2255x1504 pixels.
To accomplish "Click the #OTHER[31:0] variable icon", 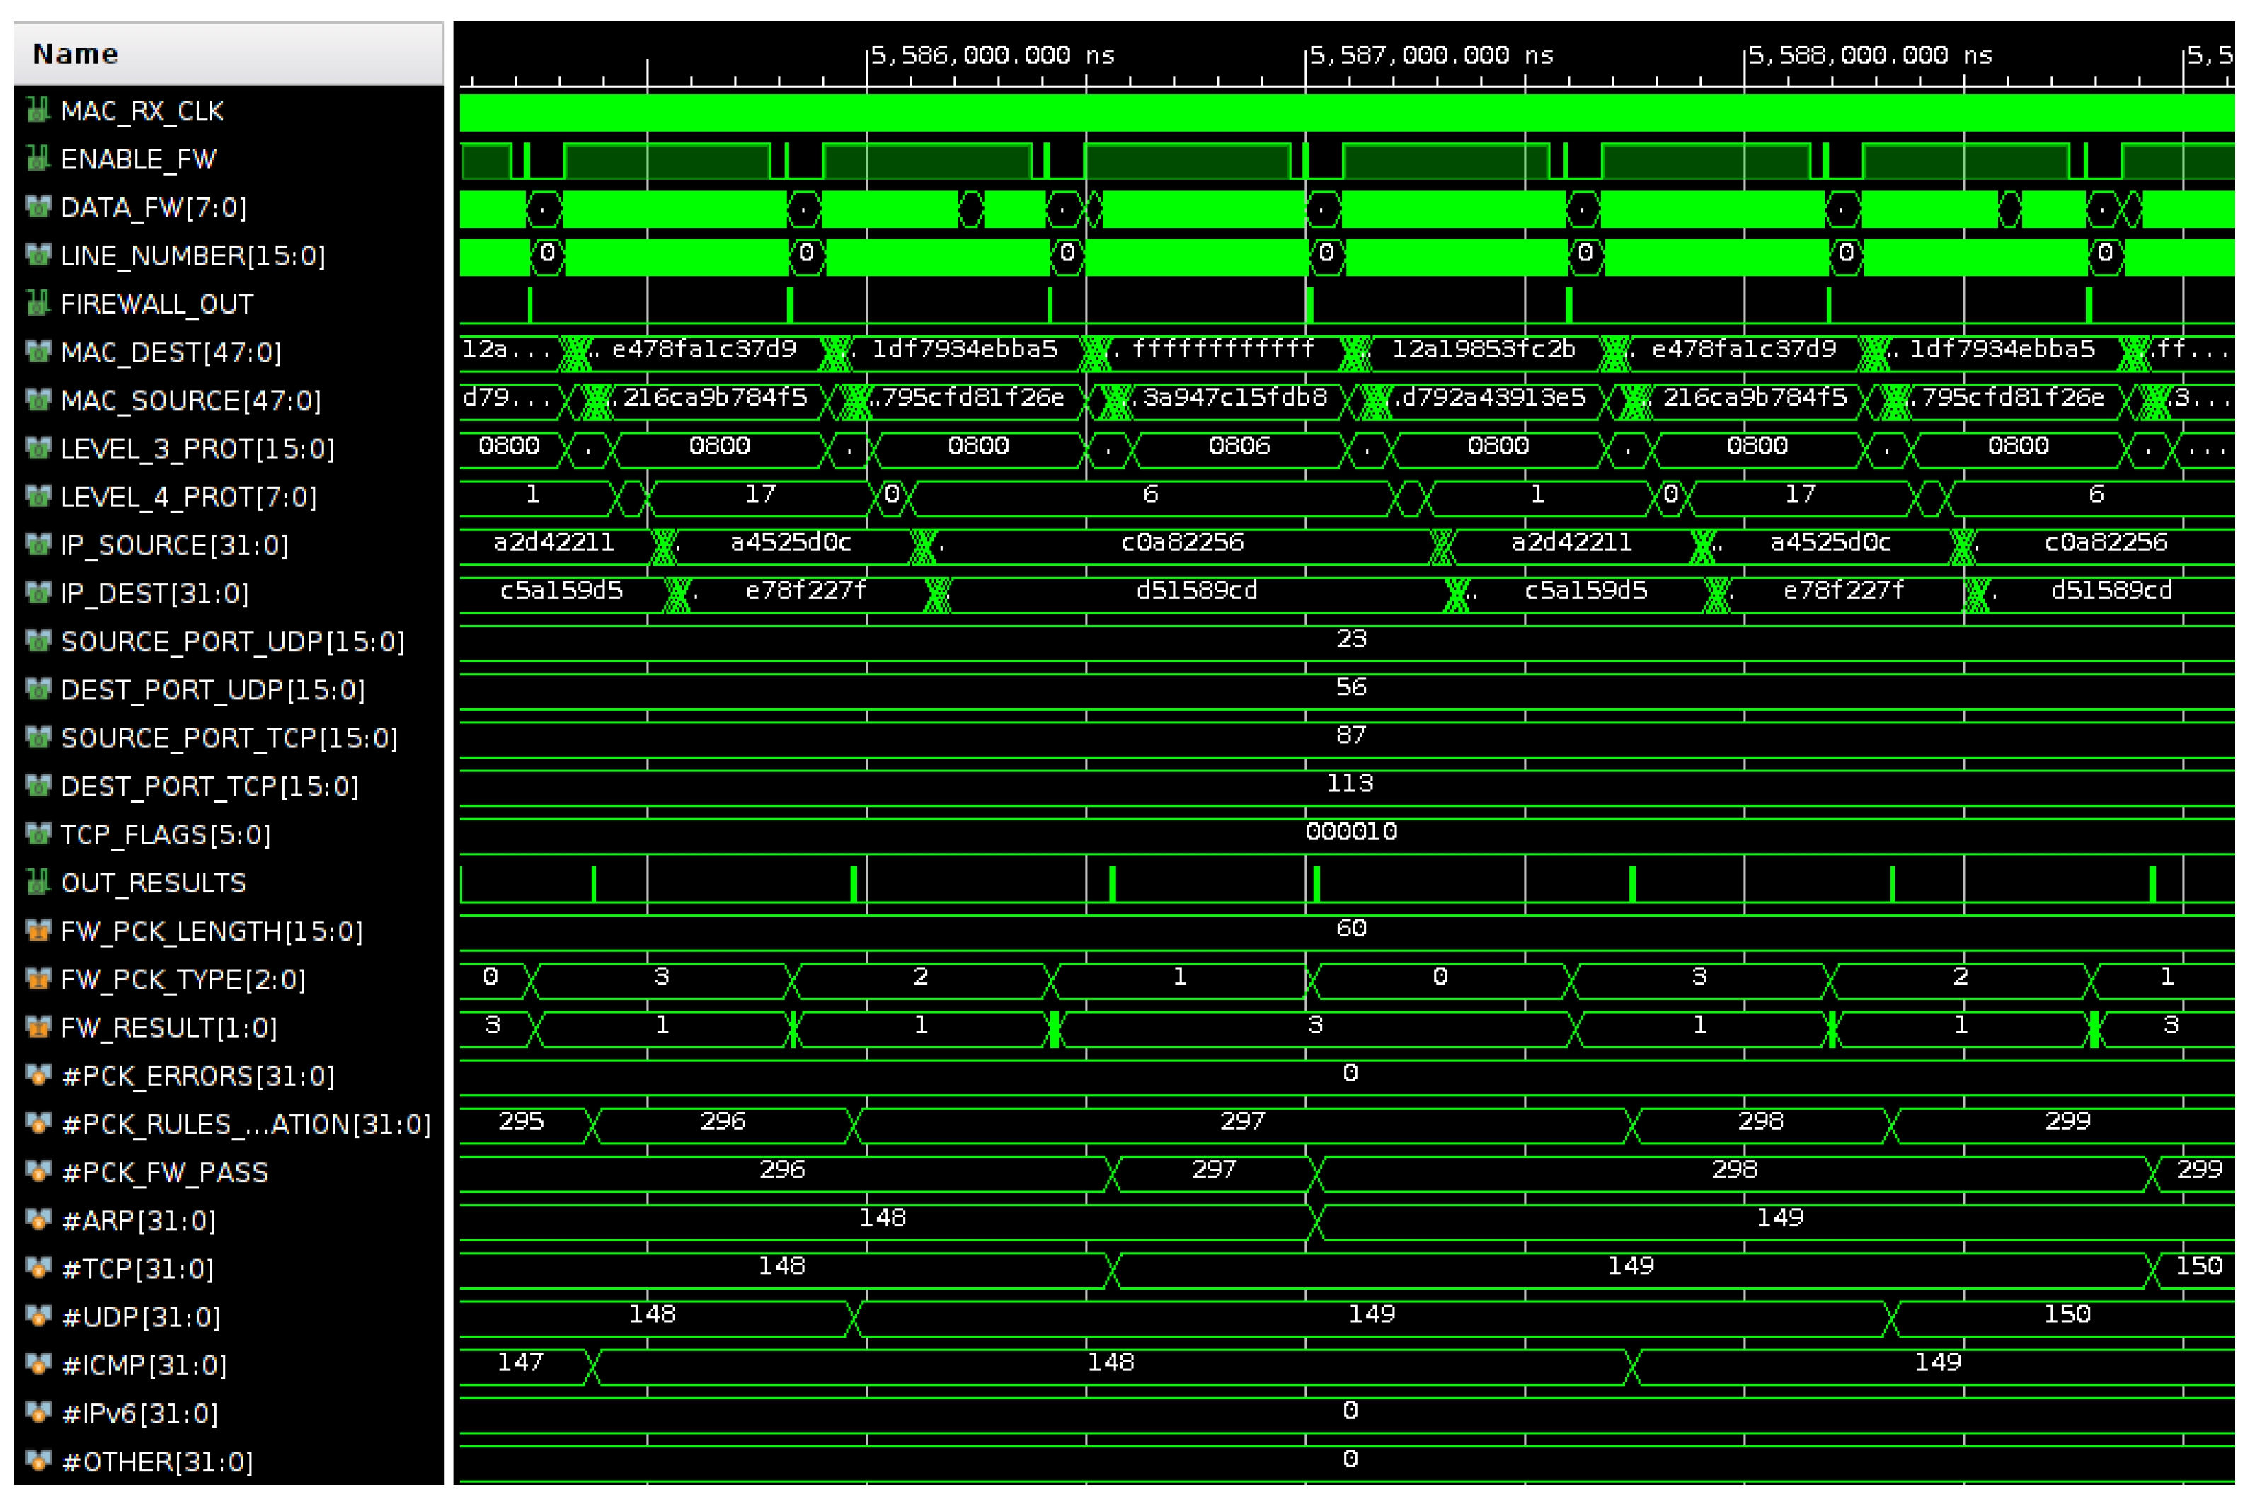I will pyautogui.click(x=38, y=1461).
